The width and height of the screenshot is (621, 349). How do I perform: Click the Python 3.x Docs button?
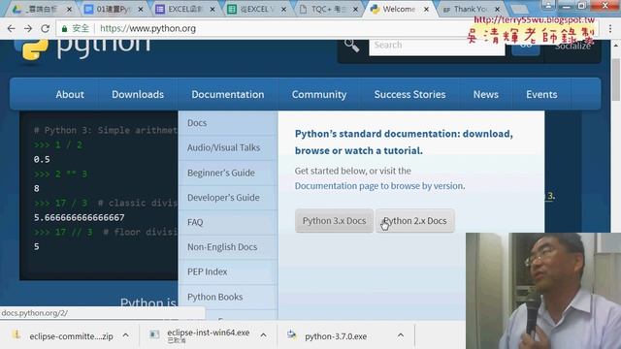pos(334,221)
